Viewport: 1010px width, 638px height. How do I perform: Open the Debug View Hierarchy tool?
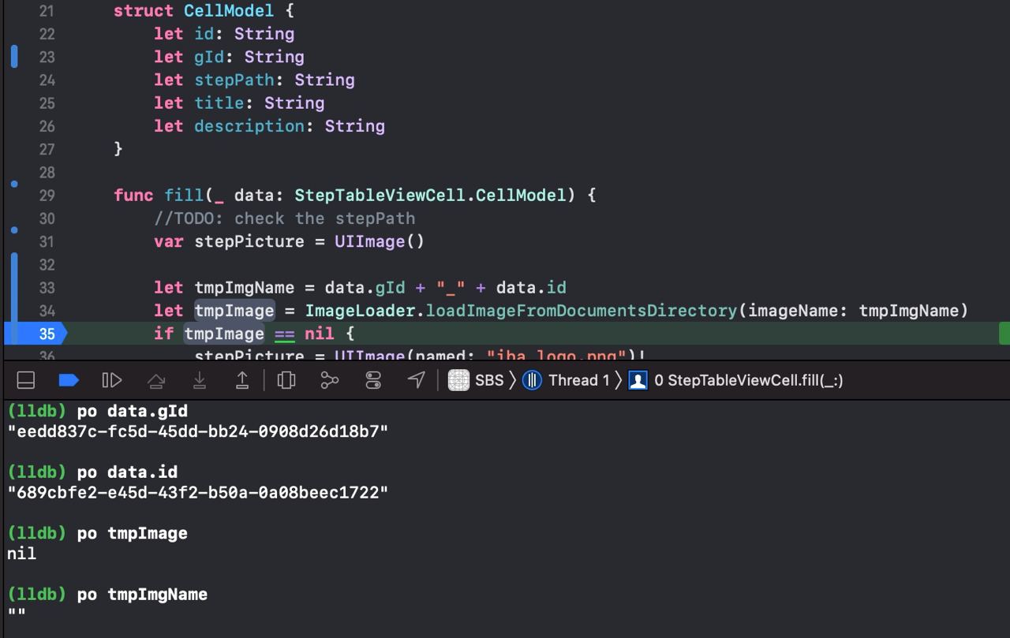coord(286,380)
